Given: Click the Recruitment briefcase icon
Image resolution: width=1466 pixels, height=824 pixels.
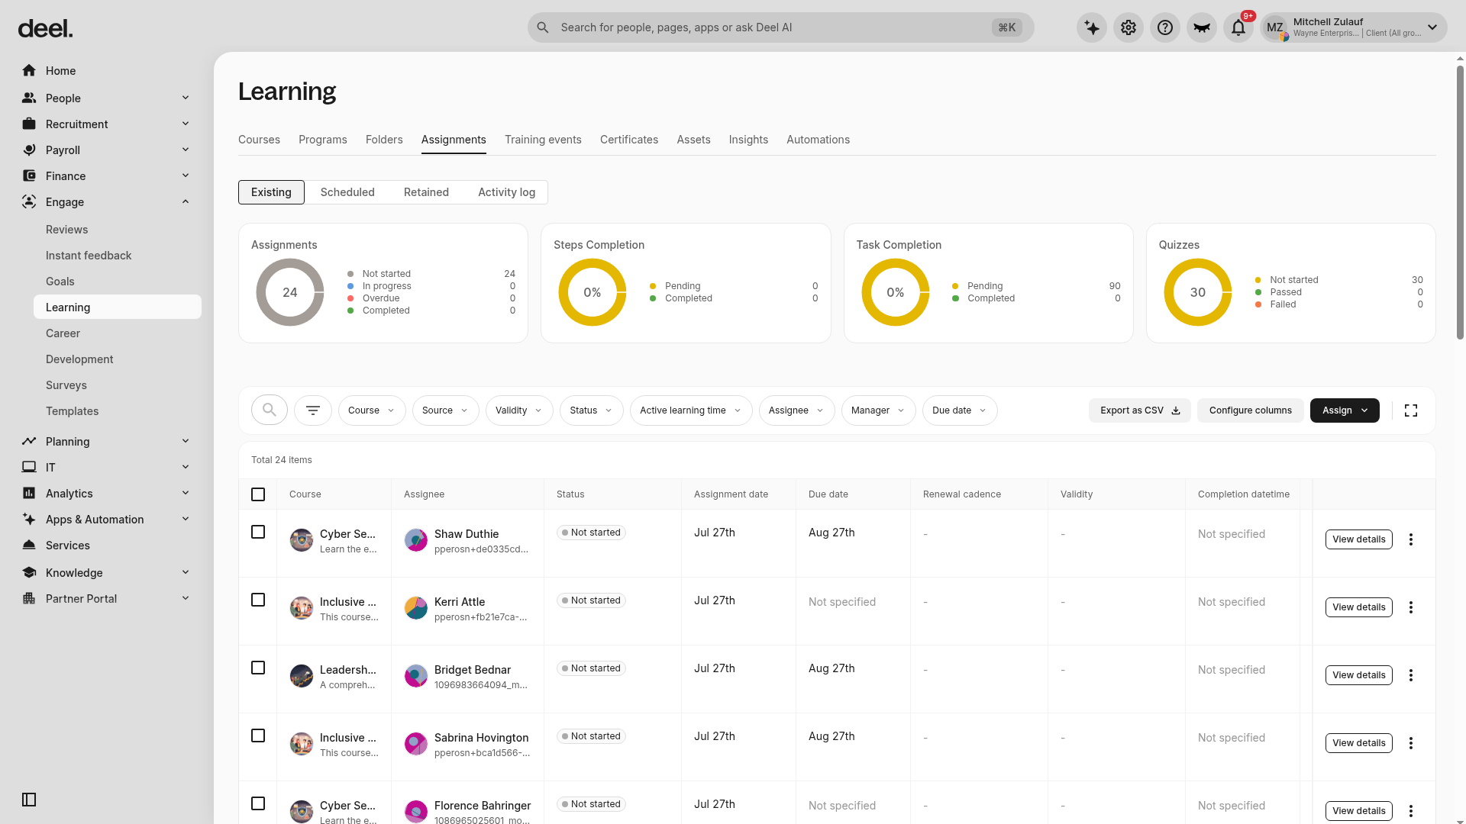Looking at the screenshot, I should tap(29, 124).
